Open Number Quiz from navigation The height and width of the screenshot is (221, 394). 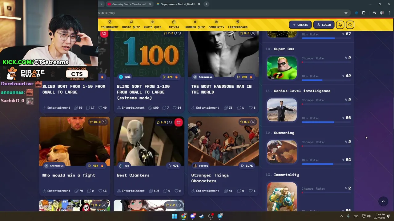point(195,25)
